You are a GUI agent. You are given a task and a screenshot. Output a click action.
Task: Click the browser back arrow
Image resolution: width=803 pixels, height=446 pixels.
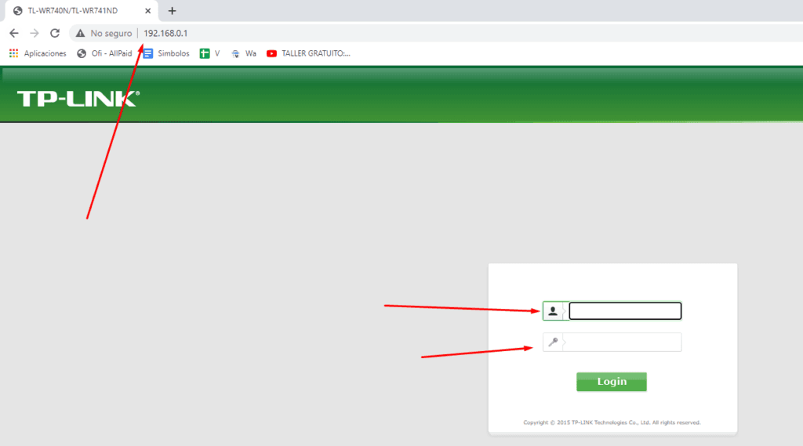tap(14, 33)
